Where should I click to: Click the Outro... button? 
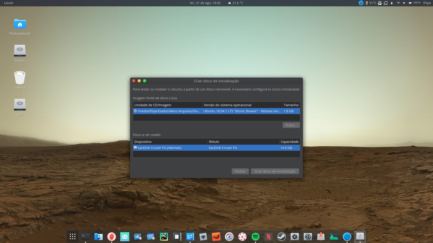point(291,125)
